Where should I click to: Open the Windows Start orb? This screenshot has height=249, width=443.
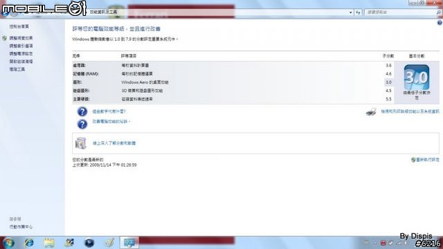(8, 243)
